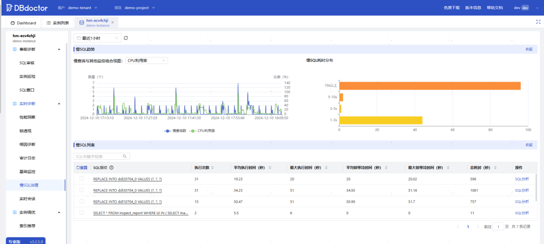Toggle CPU利用率 legend item
544x244 pixels.
click(203, 131)
